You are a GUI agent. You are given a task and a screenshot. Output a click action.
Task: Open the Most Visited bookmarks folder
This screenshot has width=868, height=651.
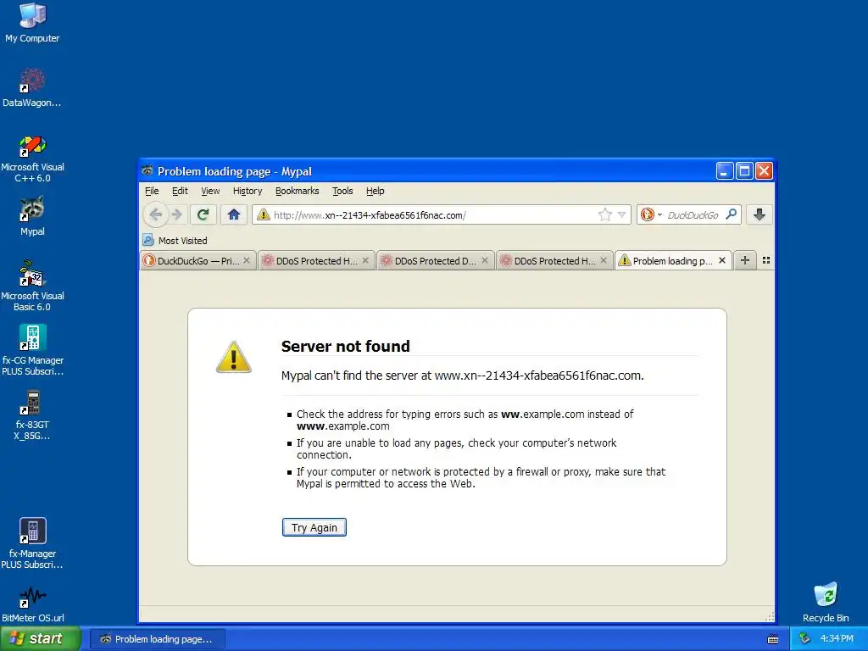click(x=175, y=240)
